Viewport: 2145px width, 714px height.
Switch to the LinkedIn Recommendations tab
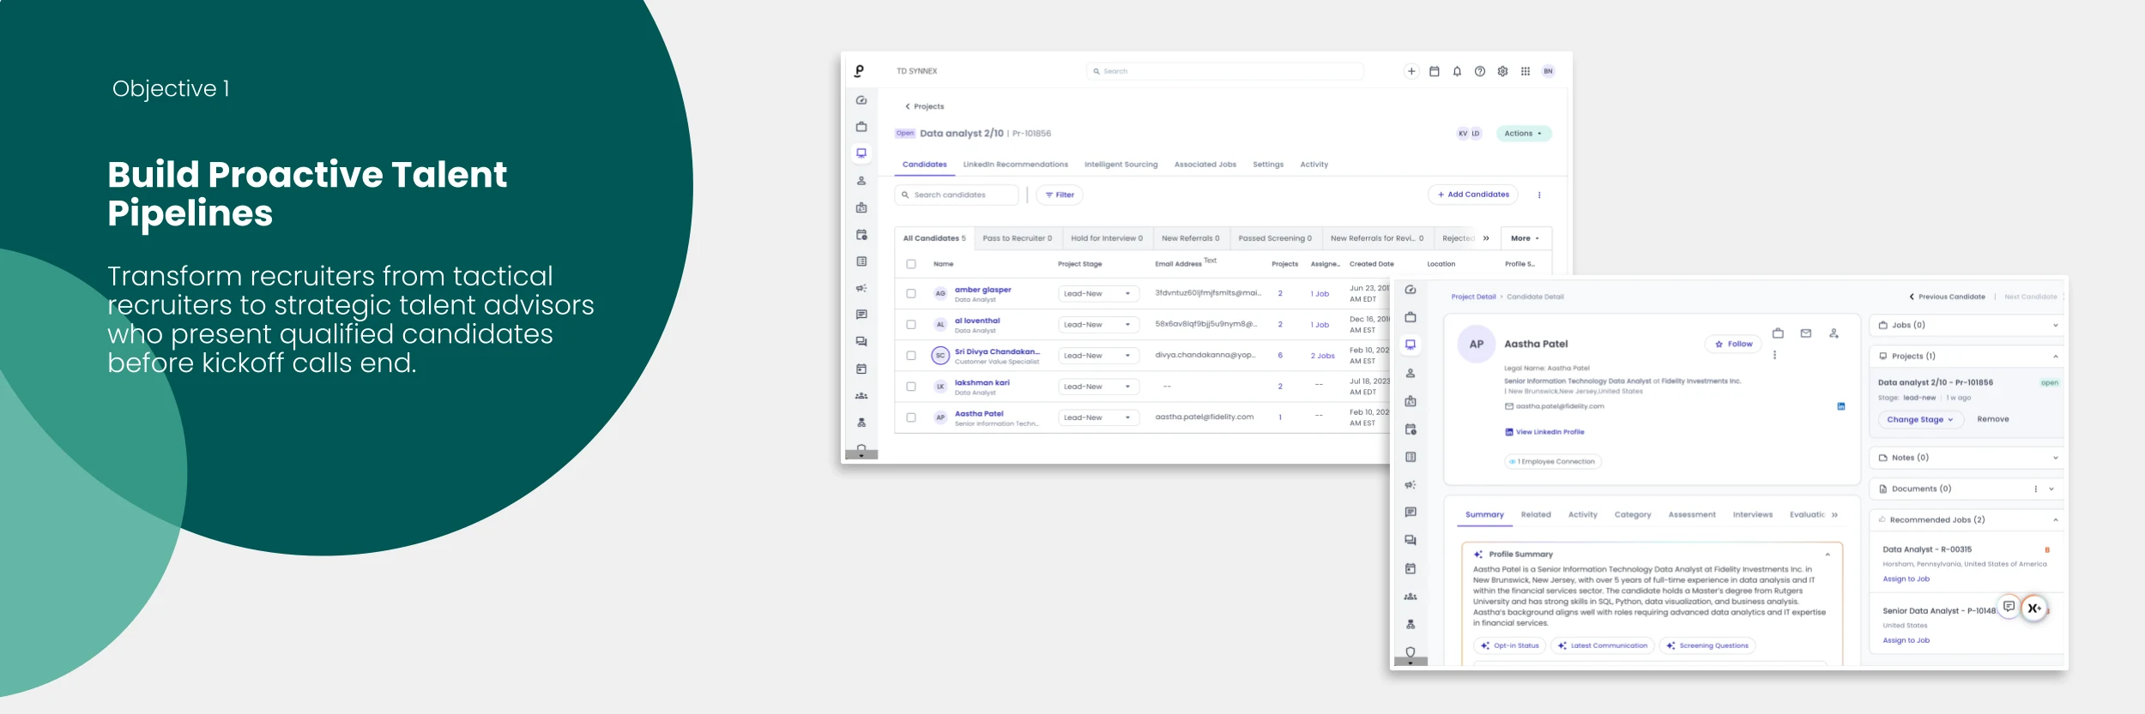click(x=1015, y=165)
